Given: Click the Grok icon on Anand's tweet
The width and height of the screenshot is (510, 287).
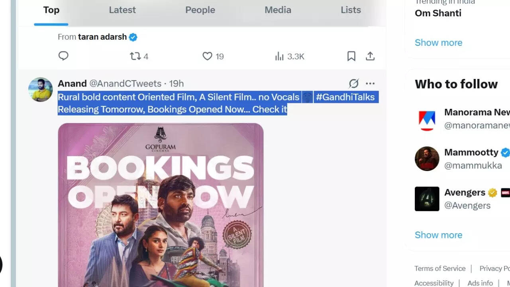Looking at the screenshot, I should [x=353, y=83].
